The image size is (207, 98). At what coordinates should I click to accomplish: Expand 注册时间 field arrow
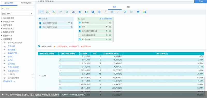33,74
